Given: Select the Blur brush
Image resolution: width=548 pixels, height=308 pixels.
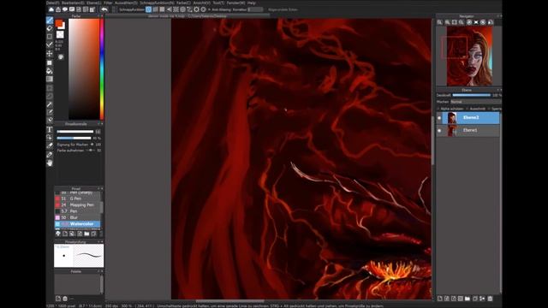Looking at the screenshot, I should point(78,217).
